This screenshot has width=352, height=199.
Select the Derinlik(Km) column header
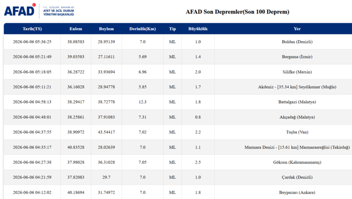point(142,29)
